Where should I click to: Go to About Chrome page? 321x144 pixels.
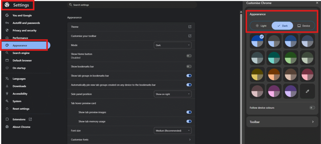pyautogui.click(x=21, y=127)
